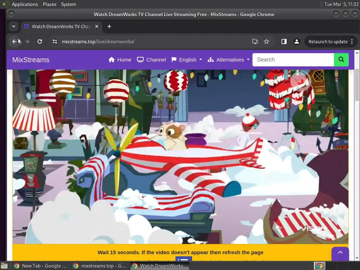Open the tab search dropdown arrow

pos(14,26)
